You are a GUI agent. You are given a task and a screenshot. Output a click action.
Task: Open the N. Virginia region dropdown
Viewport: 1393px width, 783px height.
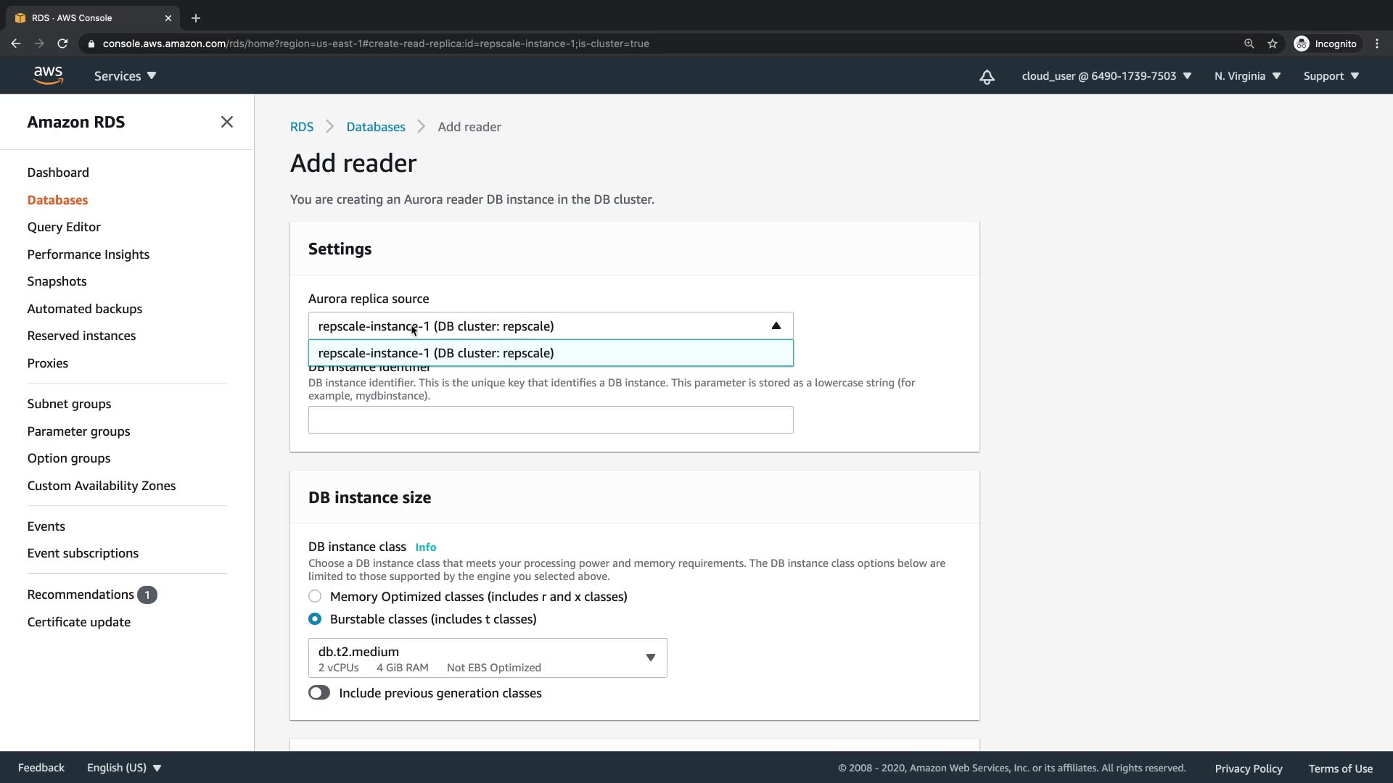(x=1247, y=76)
